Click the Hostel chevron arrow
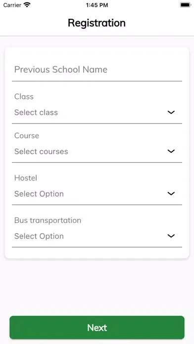194x344 pixels. pos(171,194)
